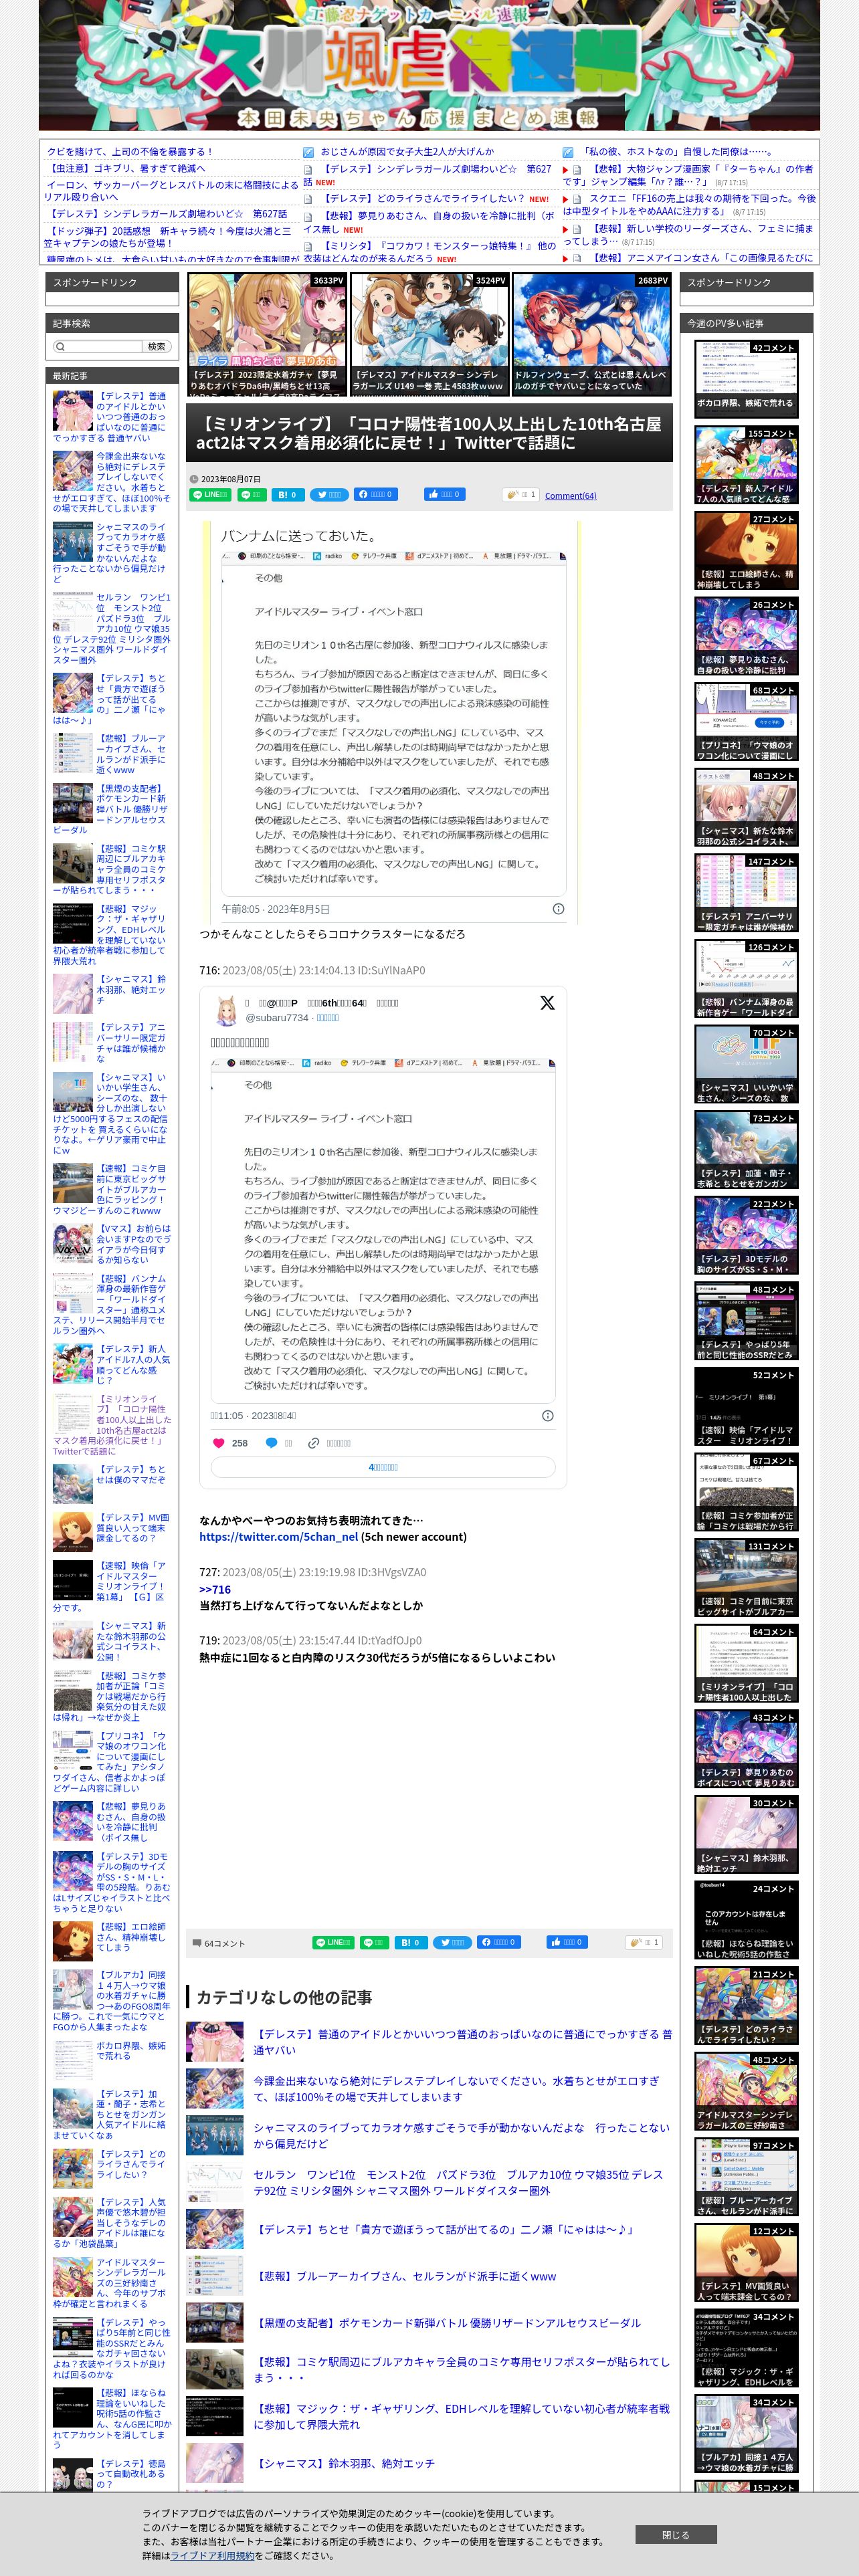
Task: Click the bottom Facebook share button
Action: [x=498, y=1942]
